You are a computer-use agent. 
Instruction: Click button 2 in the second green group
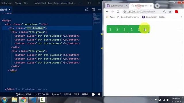click(x=139, y=29)
